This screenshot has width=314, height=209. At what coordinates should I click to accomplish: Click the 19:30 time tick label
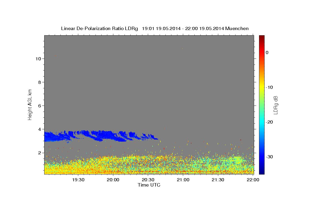(x=78, y=180)
